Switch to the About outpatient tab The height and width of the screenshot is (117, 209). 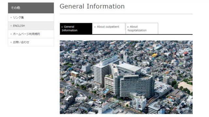point(109,29)
